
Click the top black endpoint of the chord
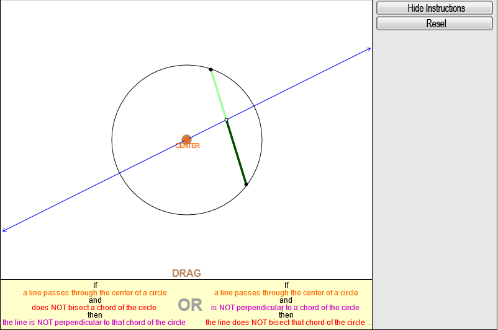[x=211, y=70]
